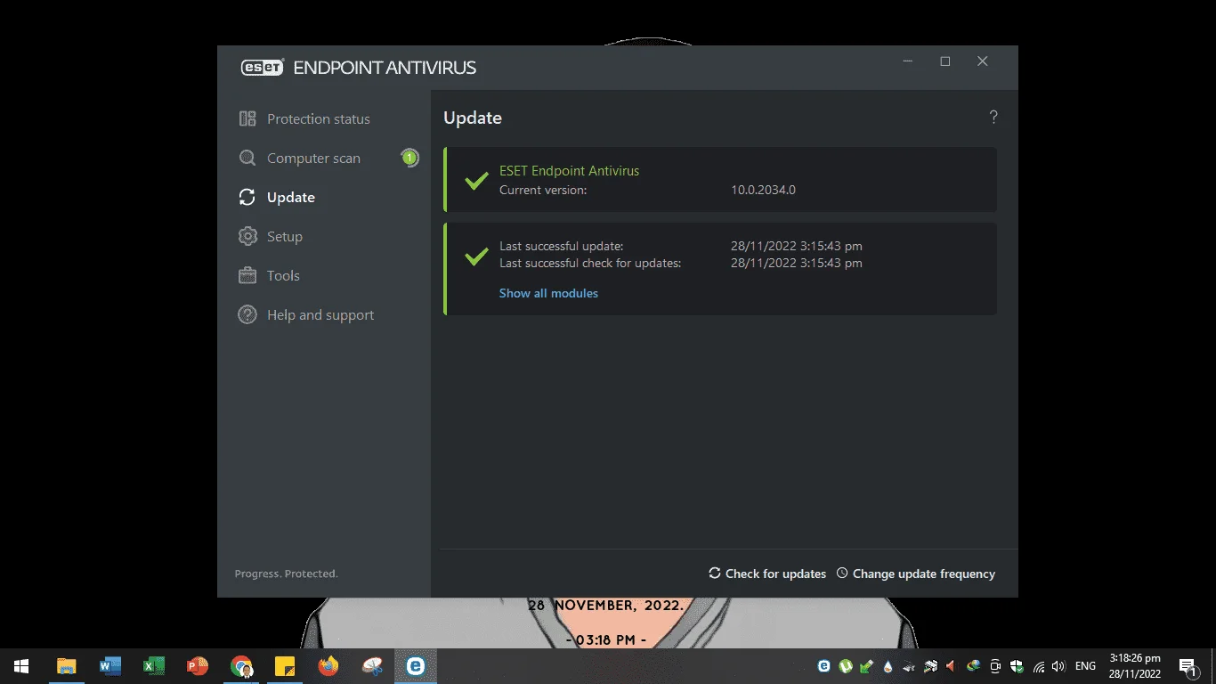Open File Explorer from taskbar
The height and width of the screenshot is (684, 1216).
pos(67,666)
